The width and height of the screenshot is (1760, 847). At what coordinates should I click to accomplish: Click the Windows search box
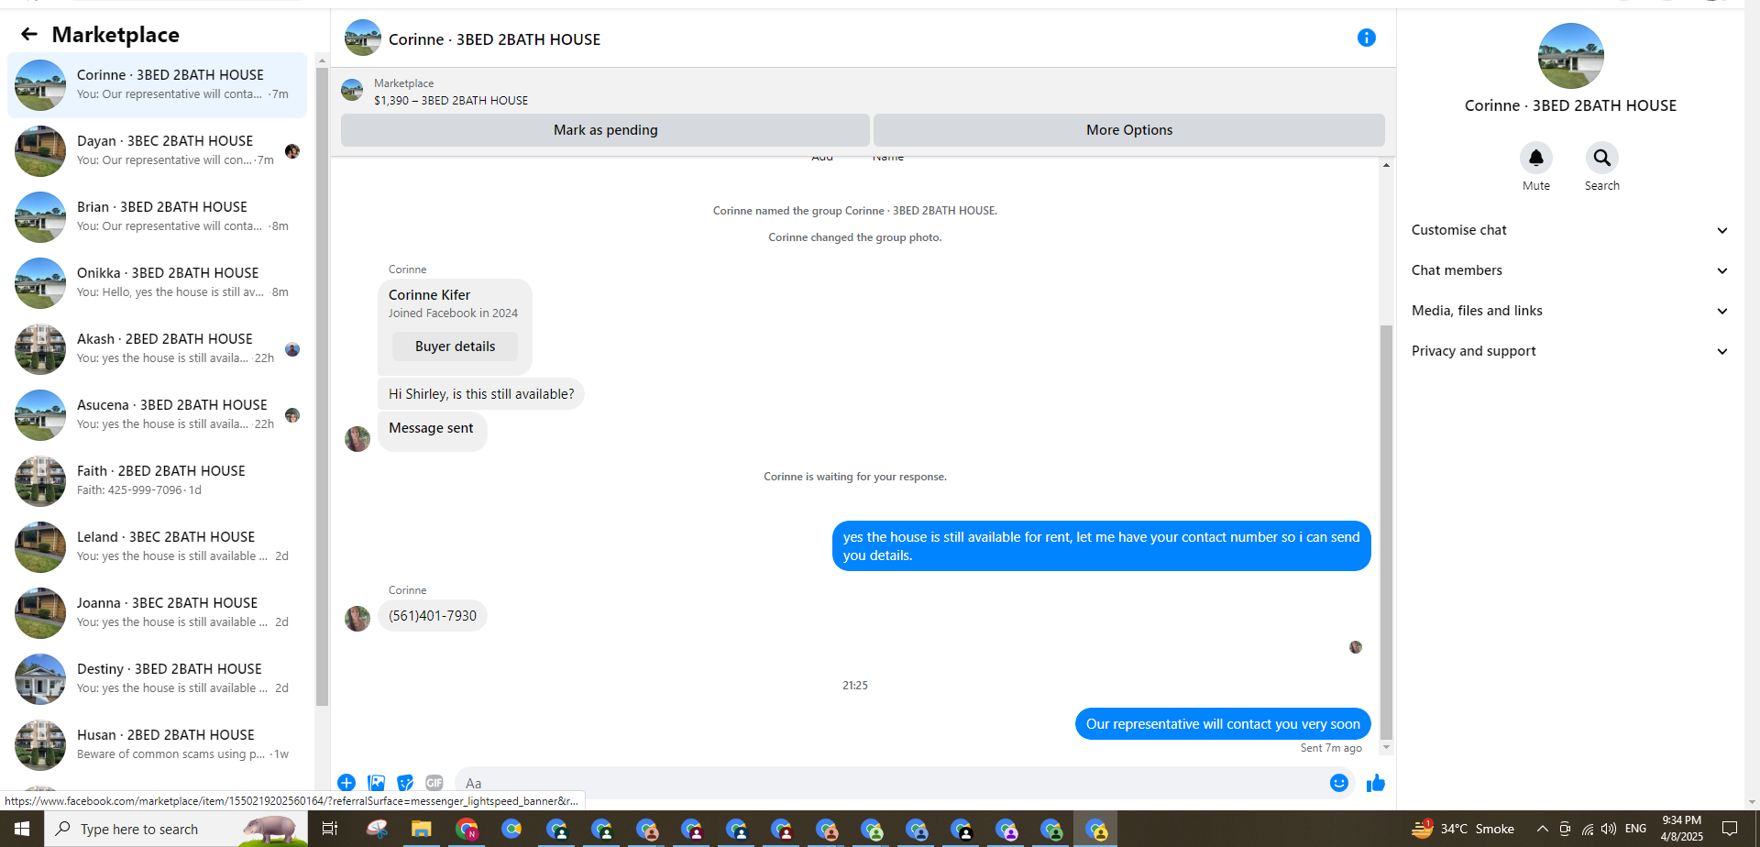point(176,829)
